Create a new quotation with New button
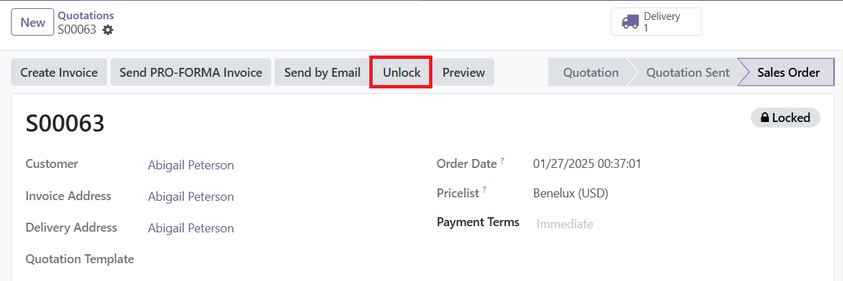Image resolution: width=843 pixels, height=281 pixels. coord(32,22)
